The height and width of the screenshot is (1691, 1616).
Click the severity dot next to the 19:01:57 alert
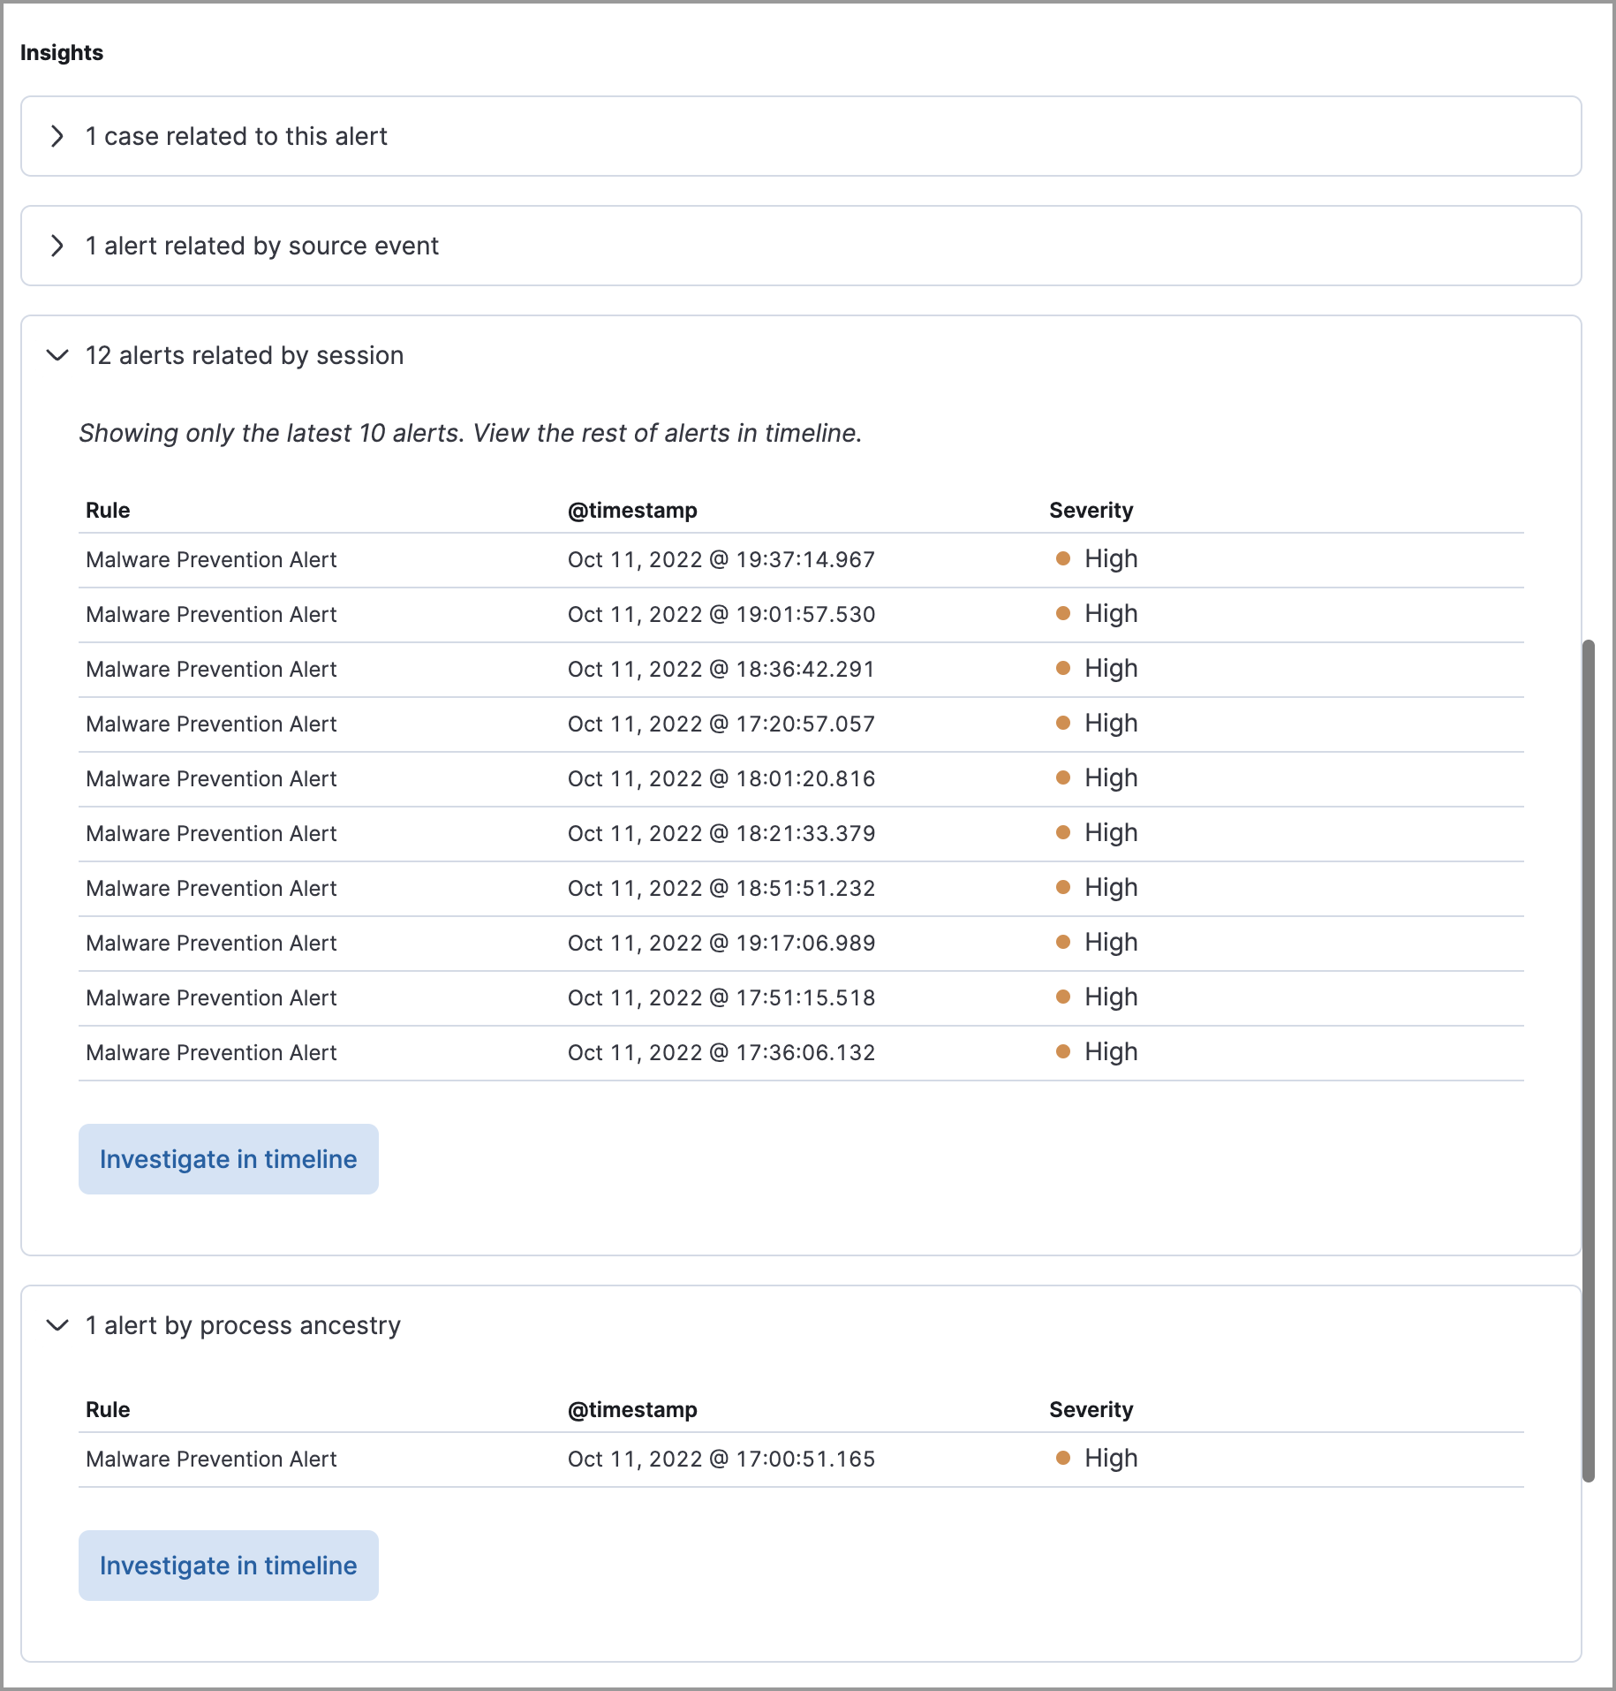pos(1063,613)
